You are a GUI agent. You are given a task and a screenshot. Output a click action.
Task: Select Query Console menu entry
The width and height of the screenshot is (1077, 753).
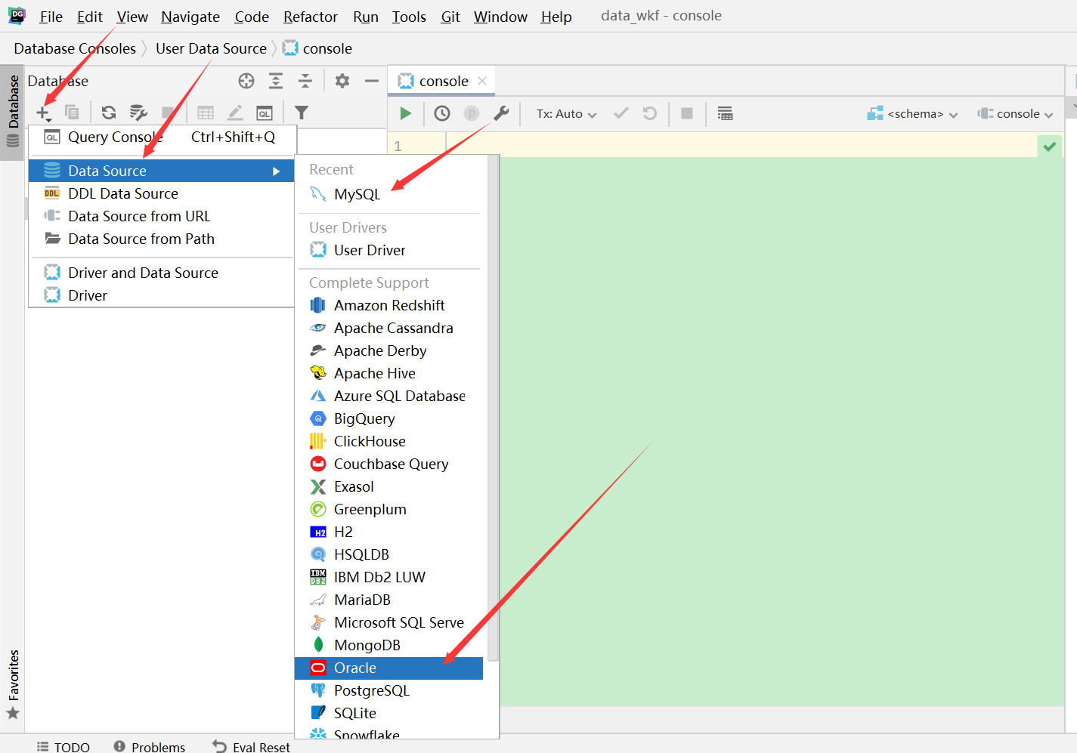pos(161,137)
